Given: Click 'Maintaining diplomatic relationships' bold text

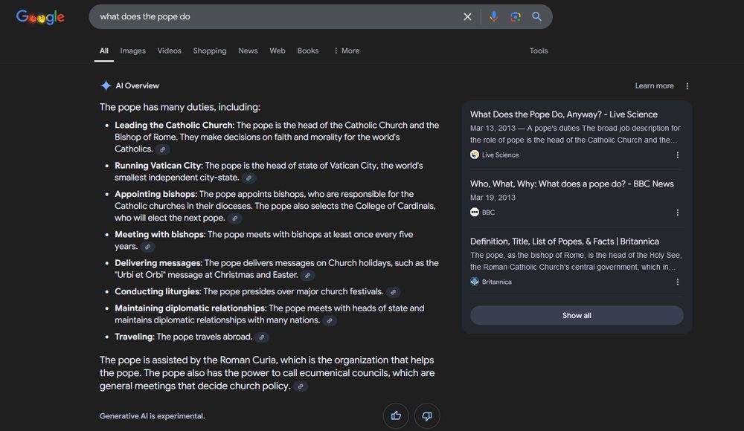Looking at the screenshot, I should click(190, 308).
